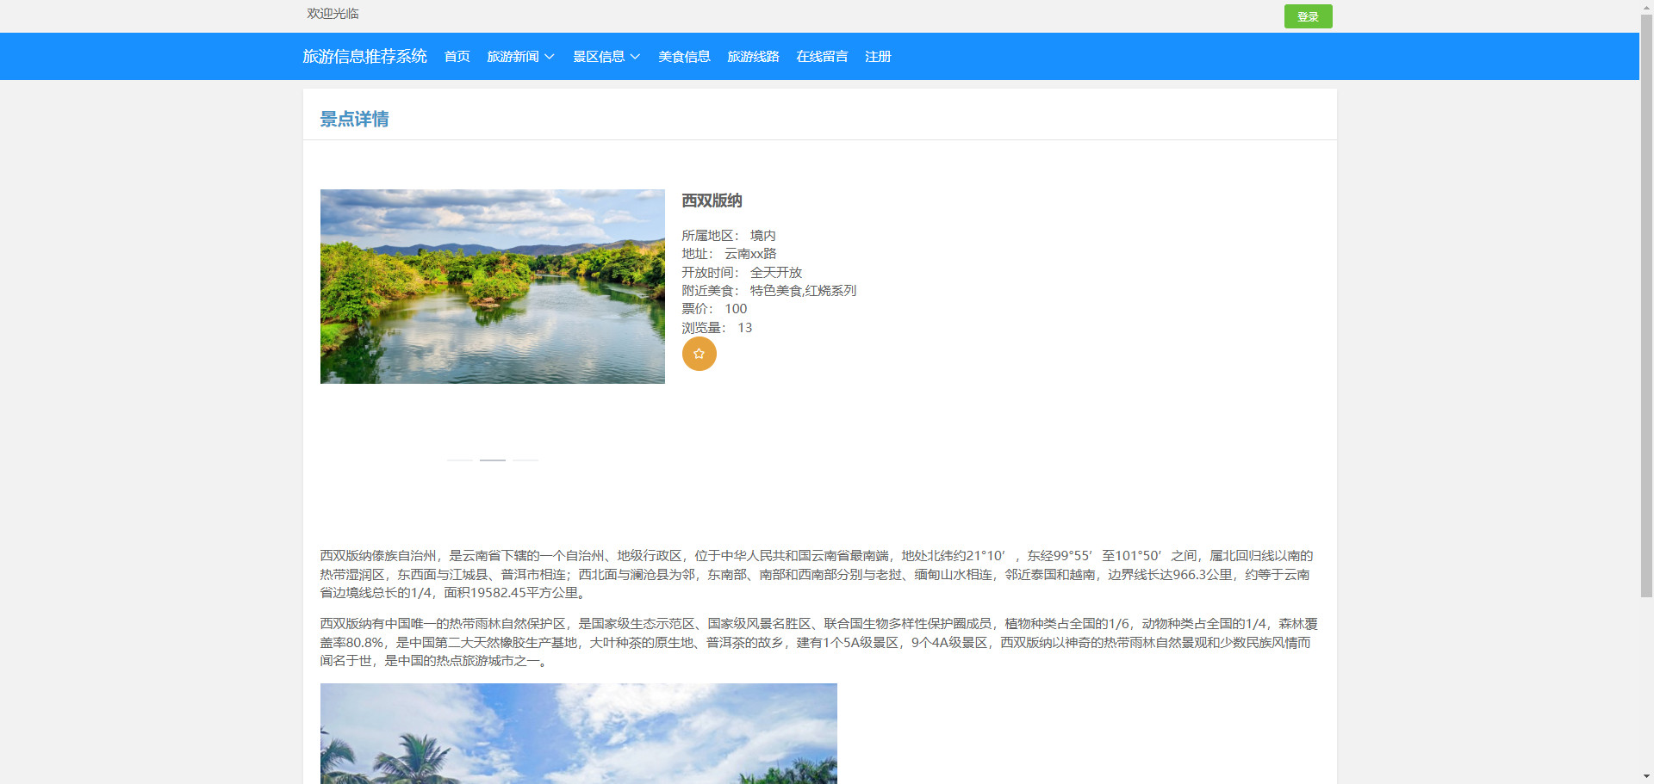The height and width of the screenshot is (784, 1654).
Task: Select 注册 register link in navbar
Action: [878, 57]
